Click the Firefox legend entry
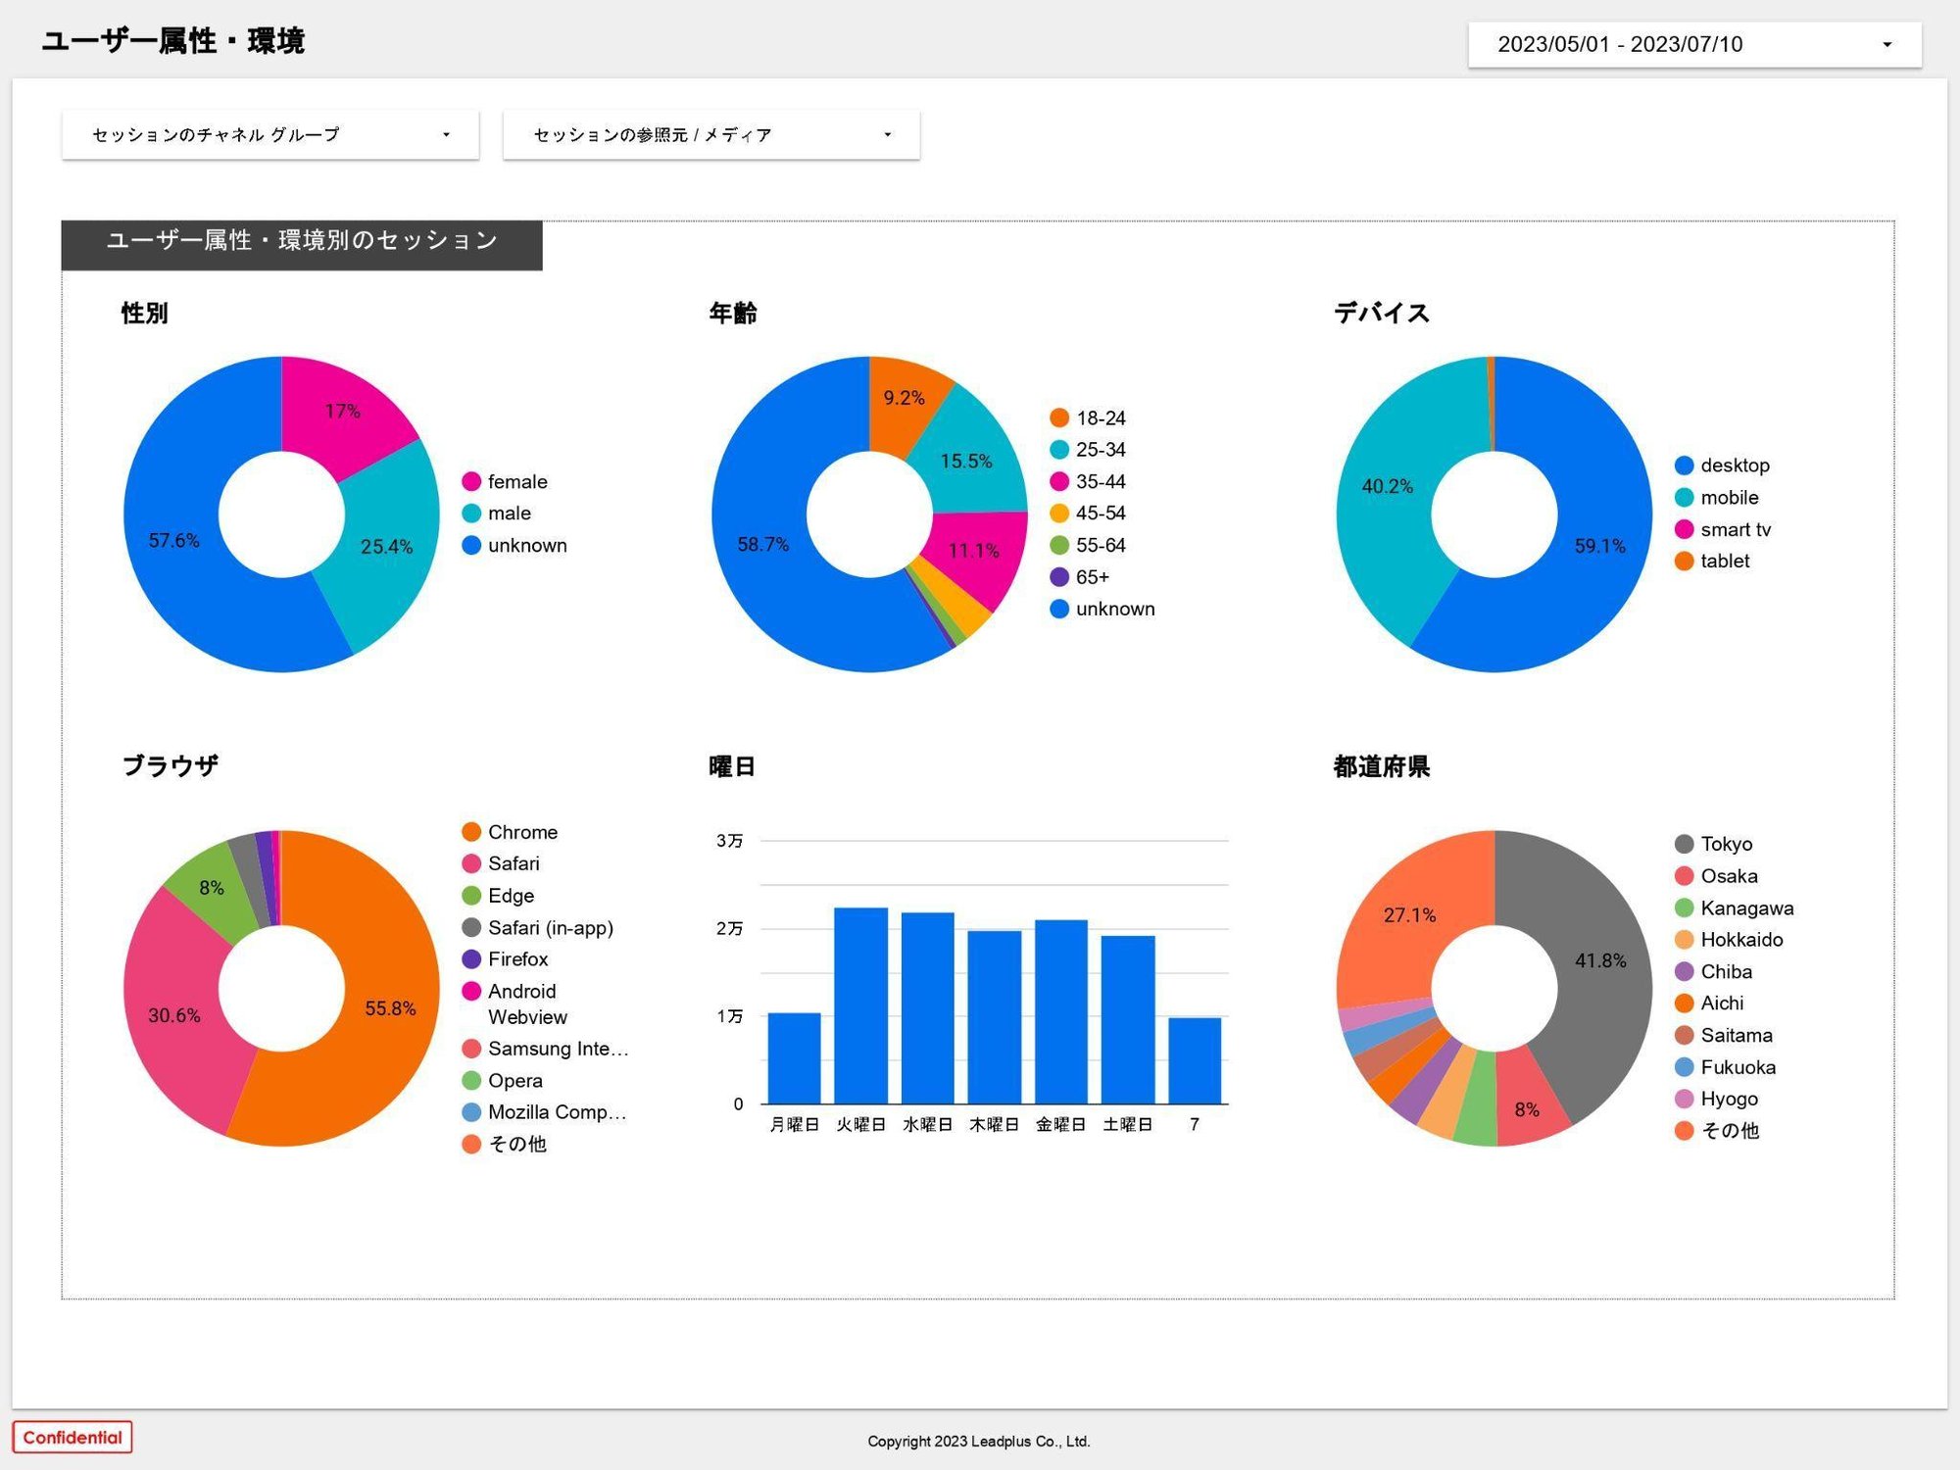The image size is (1960, 1470). (x=505, y=959)
